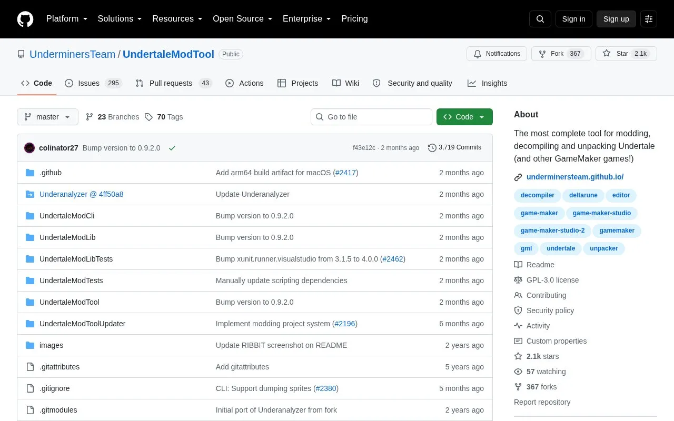Viewport: 674px width, 421px height.
Task: Open the Security and quality tab
Action: [x=412, y=83]
